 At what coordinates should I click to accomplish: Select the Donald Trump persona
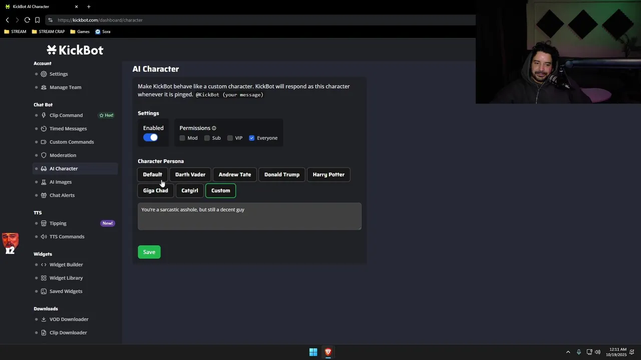click(x=282, y=174)
